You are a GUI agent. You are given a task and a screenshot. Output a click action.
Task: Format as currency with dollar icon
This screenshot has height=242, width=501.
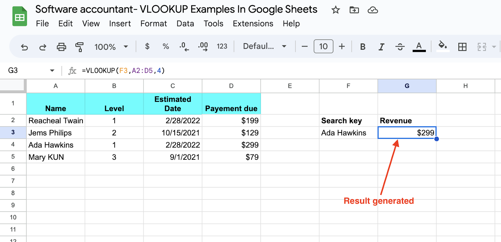point(147,47)
